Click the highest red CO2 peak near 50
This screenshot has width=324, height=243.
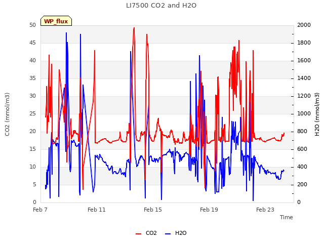(134, 28)
